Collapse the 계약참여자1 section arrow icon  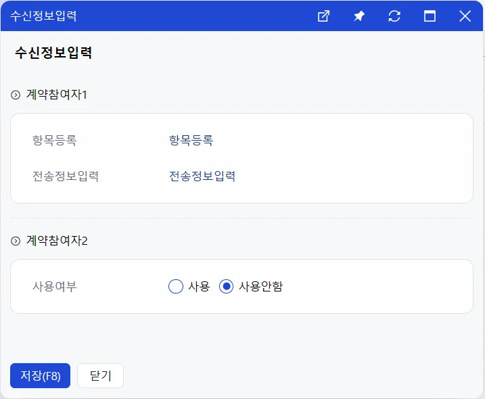16,95
